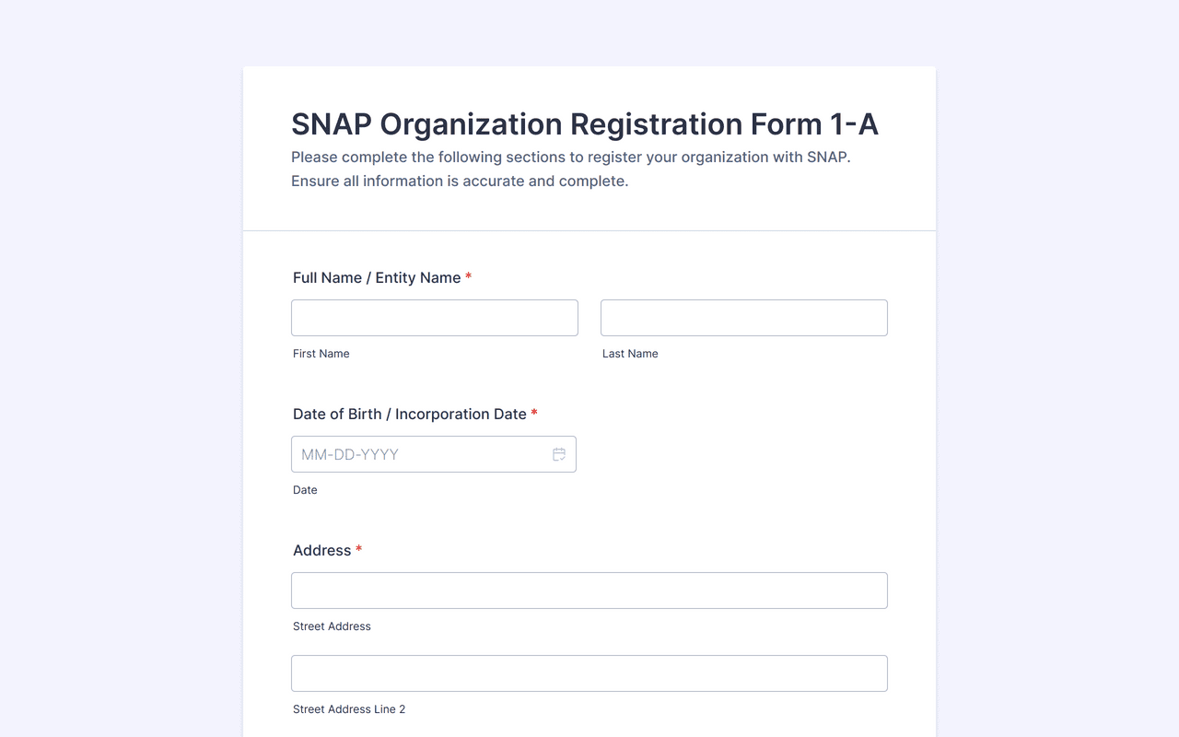
Task: Click the "Ensure all information is accurate" sentence
Action: click(460, 181)
